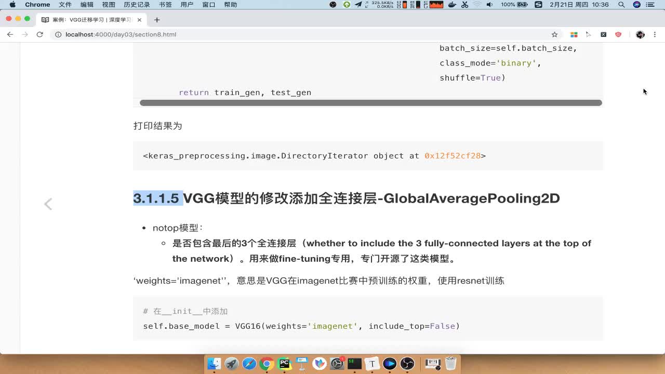Open the Apple menu
Image resolution: width=665 pixels, height=374 pixels.
[x=12, y=5]
